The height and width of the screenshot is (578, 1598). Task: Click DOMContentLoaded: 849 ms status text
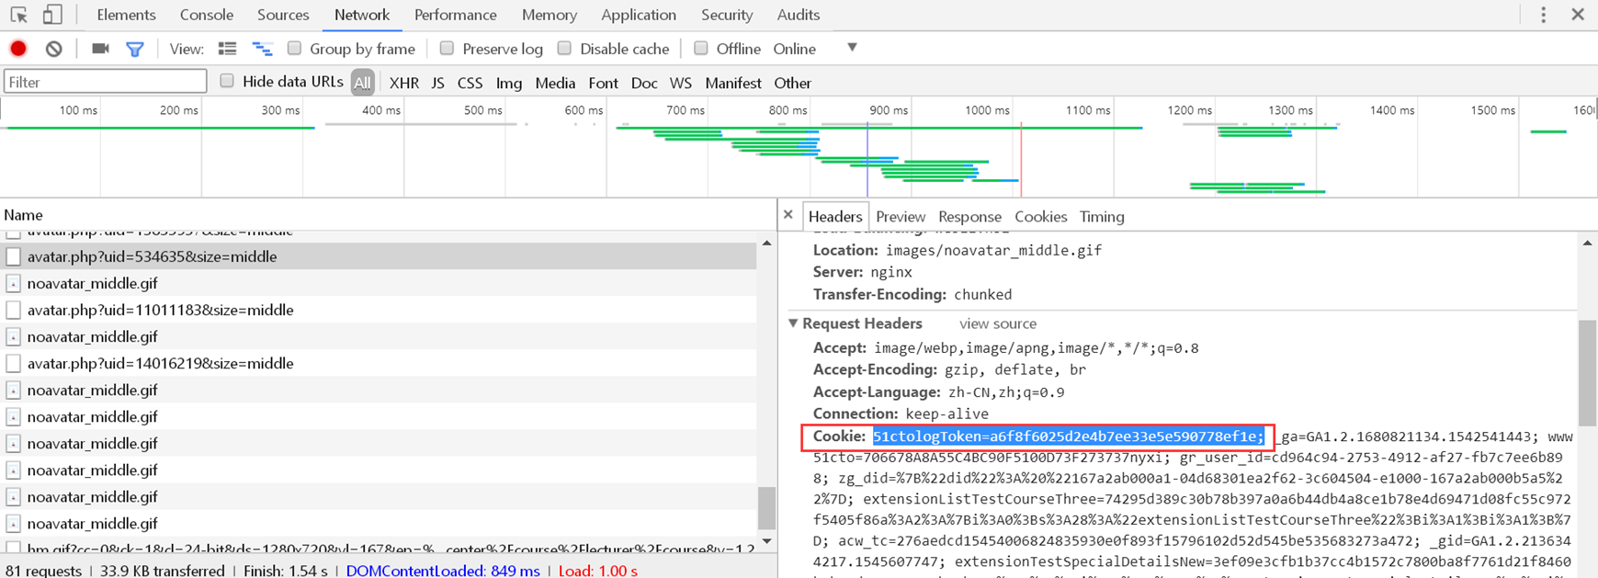point(443,571)
